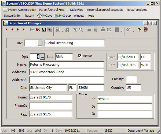The width and height of the screenshot is (161, 134).
Task: Click the Ent date 10/05/1995
Action: coord(128,65)
